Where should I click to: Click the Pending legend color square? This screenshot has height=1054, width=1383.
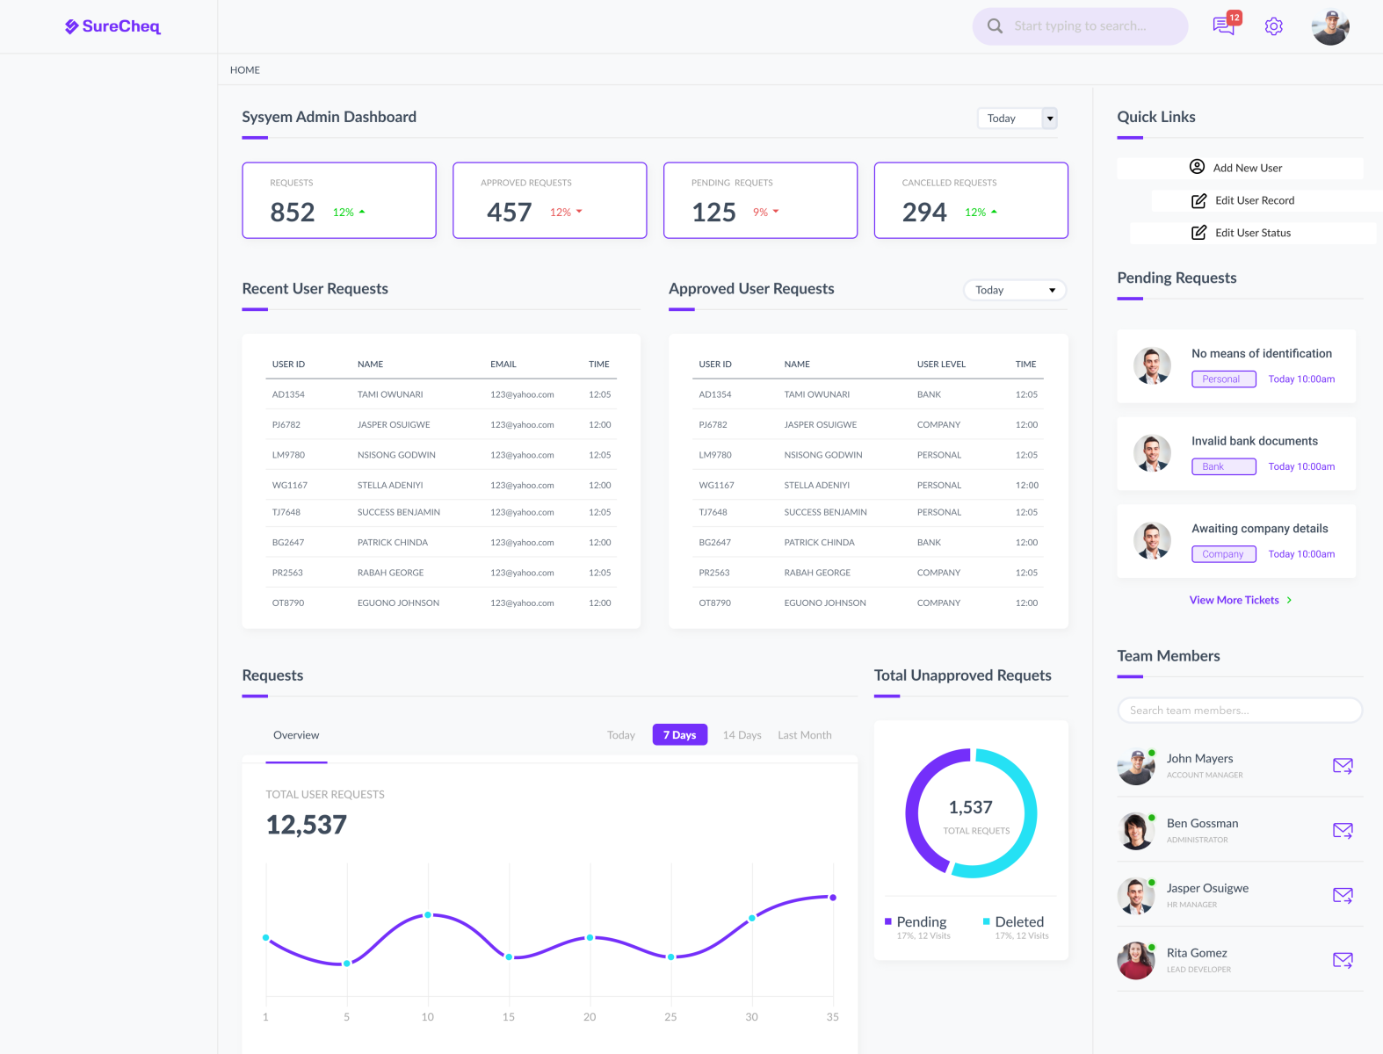(x=888, y=921)
